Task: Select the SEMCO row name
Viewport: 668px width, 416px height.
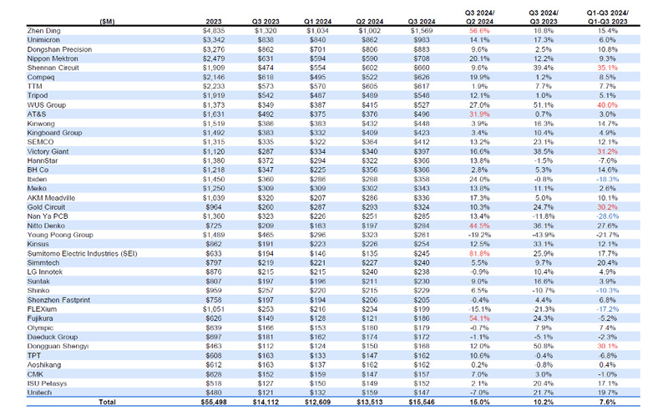Action: [40, 142]
